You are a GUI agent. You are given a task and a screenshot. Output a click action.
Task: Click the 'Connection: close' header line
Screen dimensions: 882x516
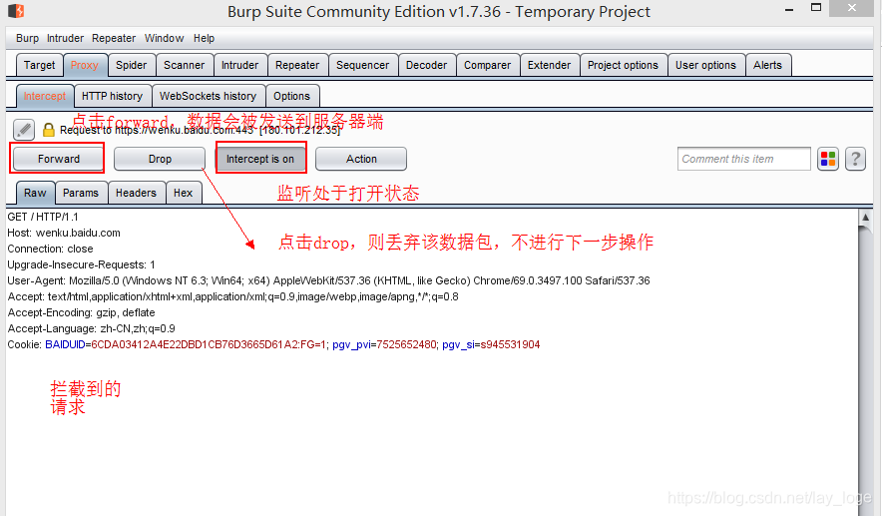50,249
